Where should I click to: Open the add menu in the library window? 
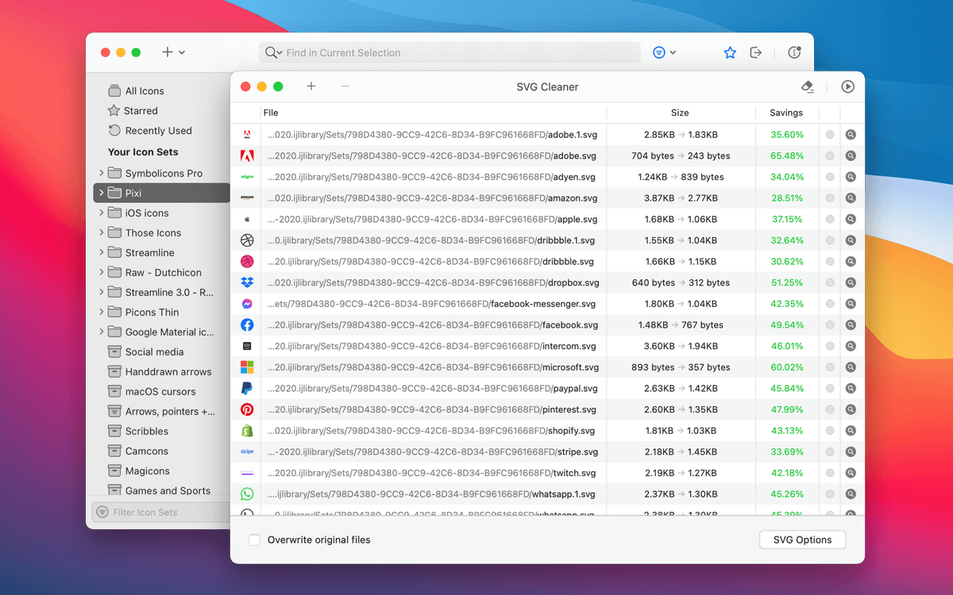tap(173, 52)
